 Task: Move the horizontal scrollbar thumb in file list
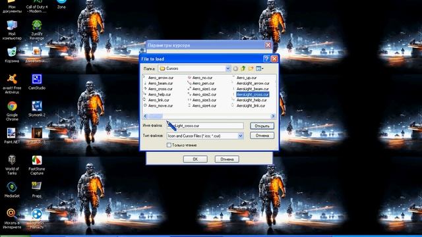click(156, 116)
